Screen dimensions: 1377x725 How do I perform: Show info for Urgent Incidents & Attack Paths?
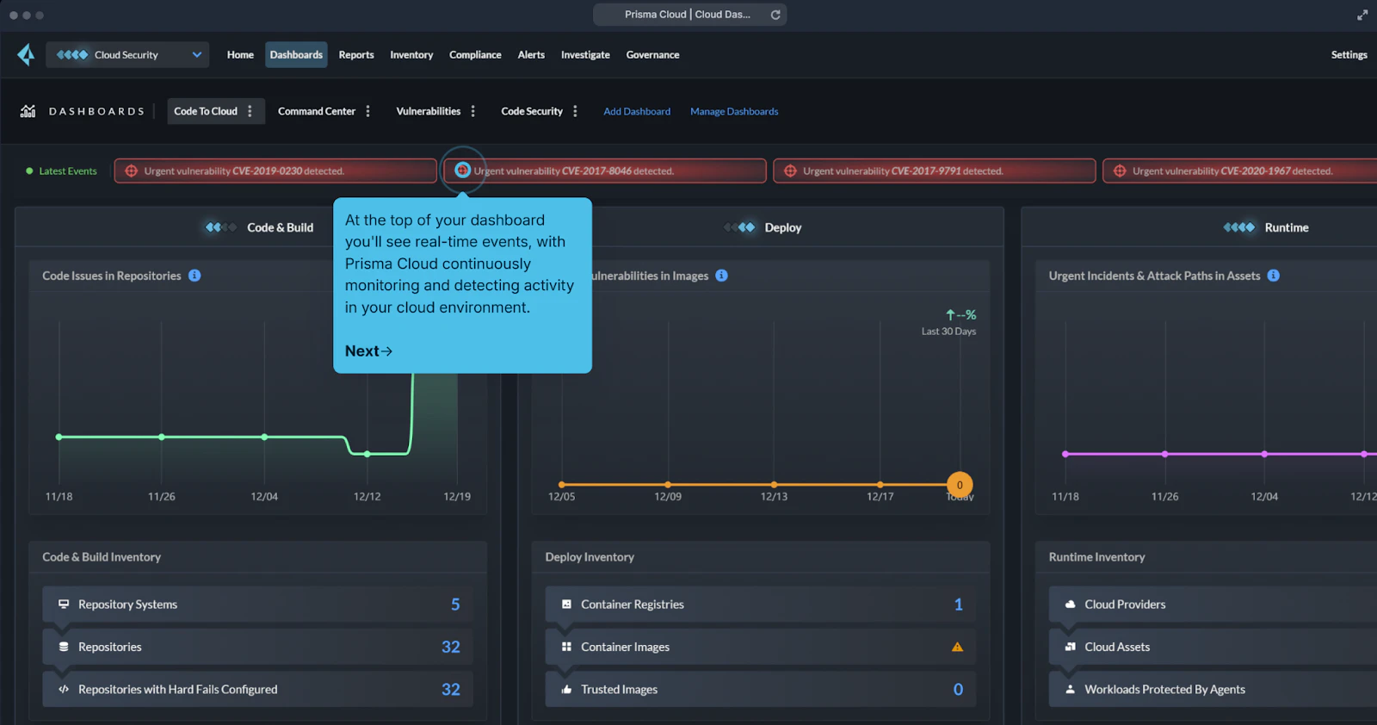click(1273, 276)
